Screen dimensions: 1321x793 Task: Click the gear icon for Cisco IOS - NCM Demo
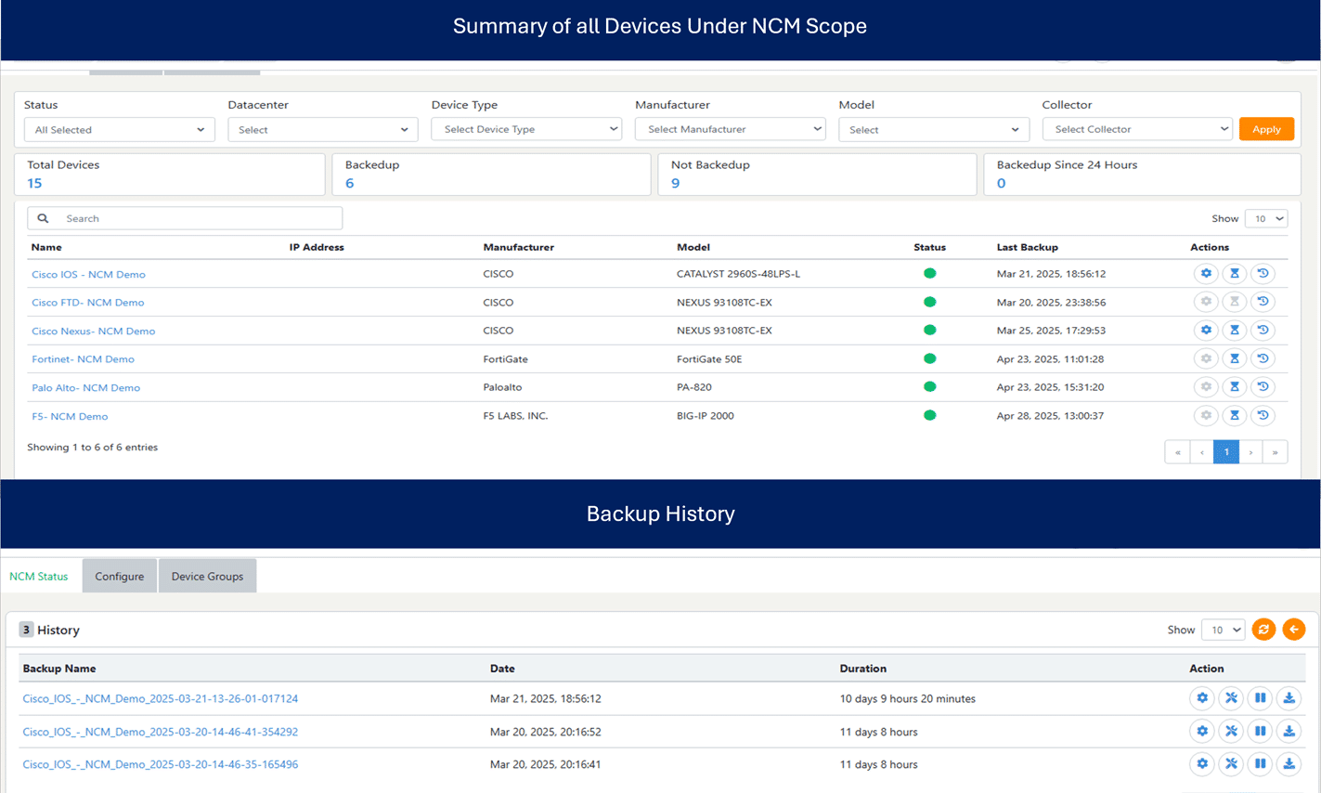pos(1206,274)
